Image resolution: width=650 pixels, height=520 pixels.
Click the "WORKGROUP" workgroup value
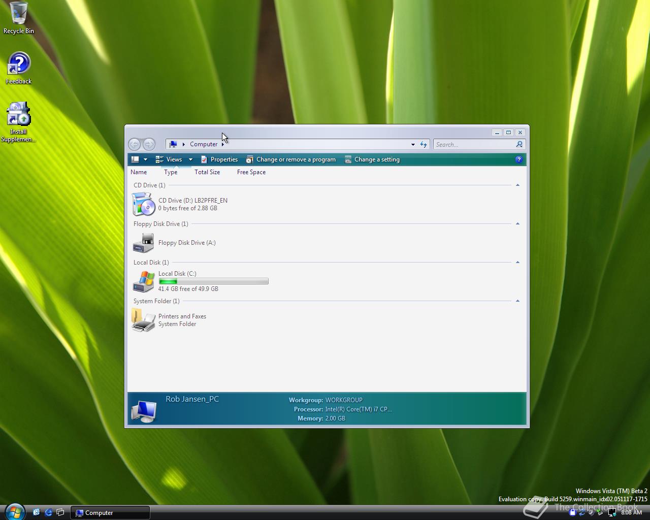(x=344, y=400)
